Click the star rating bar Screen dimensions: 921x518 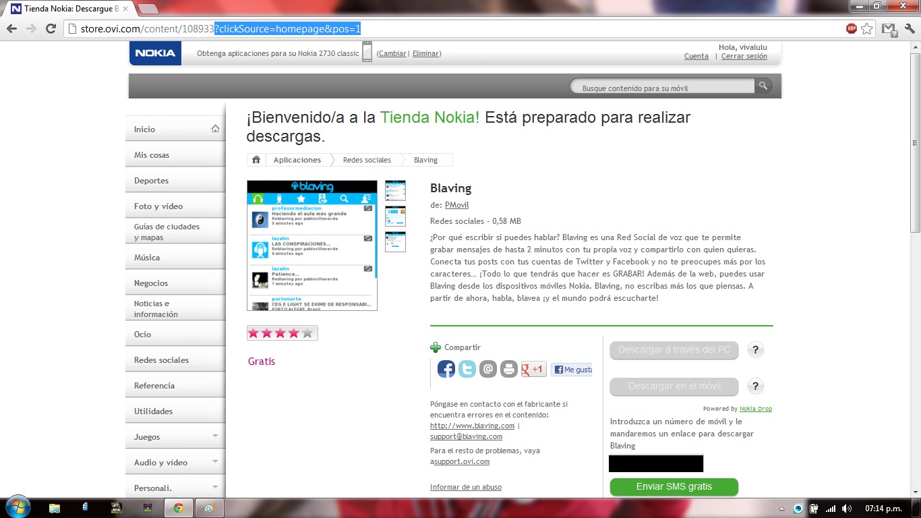click(282, 333)
